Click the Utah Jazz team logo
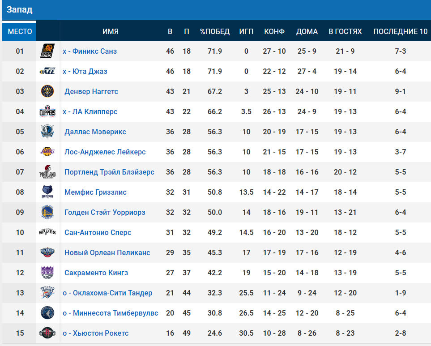Viewport: 431px width, 346px height. click(47, 71)
